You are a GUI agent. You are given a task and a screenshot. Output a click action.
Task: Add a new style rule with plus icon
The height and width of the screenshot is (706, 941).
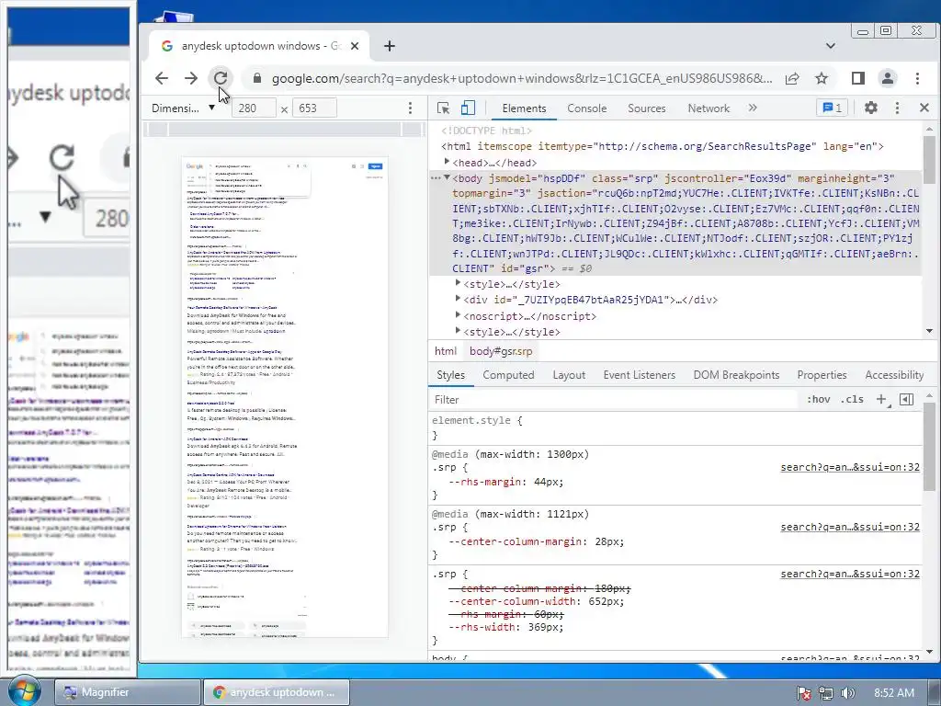[x=881, y=399]
